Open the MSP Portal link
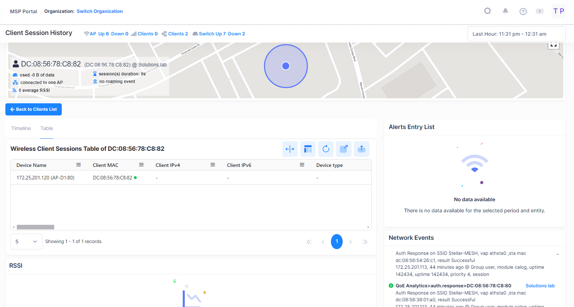Viewport: 574px width, 307px height. (24, 11)
